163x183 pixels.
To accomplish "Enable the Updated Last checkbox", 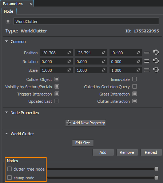I will click(x=57, y=101).
